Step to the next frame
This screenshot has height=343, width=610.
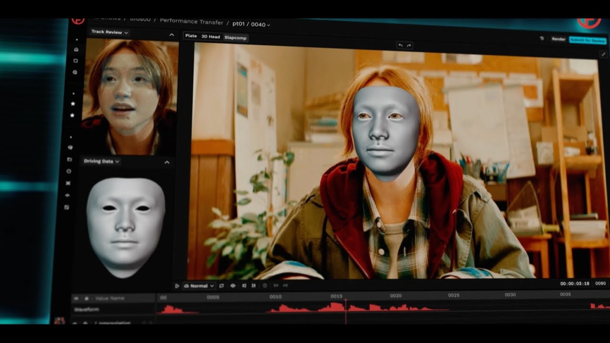tap(254, 286)
